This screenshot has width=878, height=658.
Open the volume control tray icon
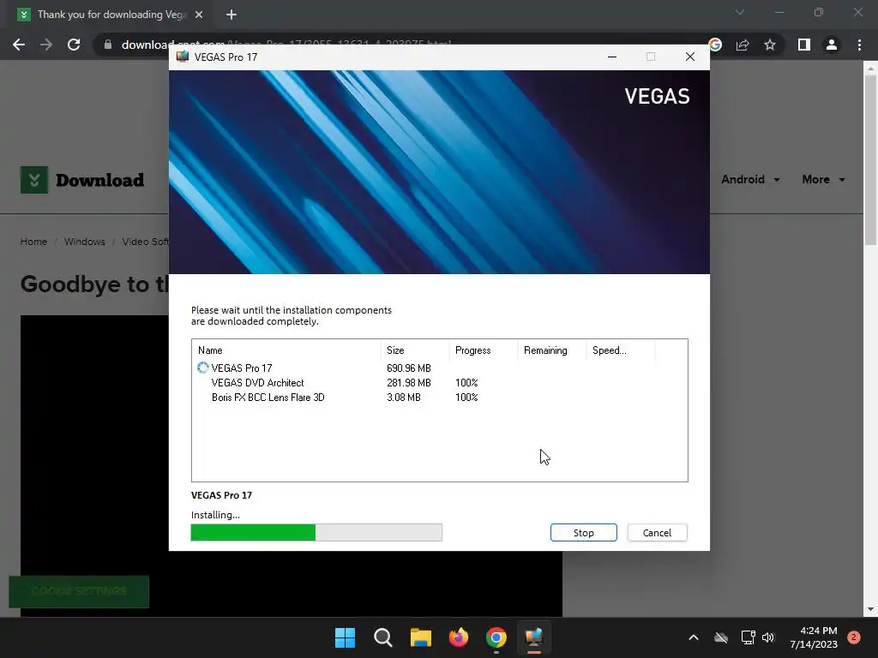click(x=767, y=637)
